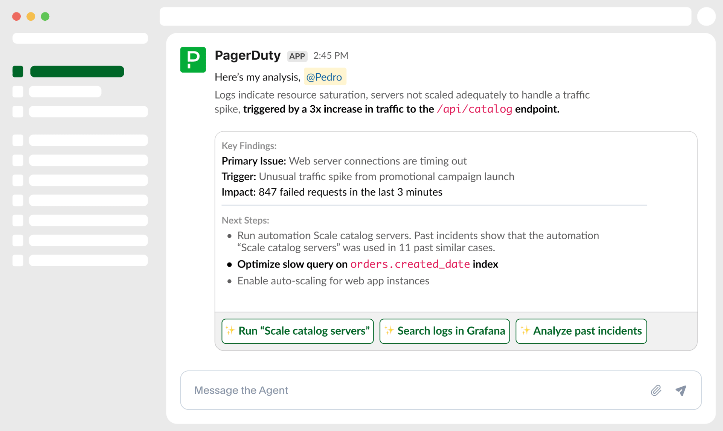This screenshot has height=431, width=723.
Task: Select the highlighted green sidebar item
Action: [x=77, y=71]
